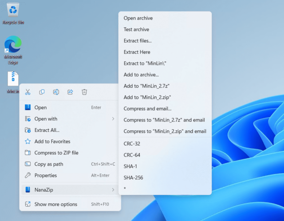284x221 pixels.
Task: Click the Properties wrench icon
Action: [x=28, y=175]
